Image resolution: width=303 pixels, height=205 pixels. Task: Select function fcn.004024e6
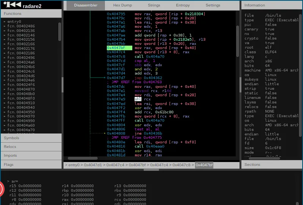tap(21, 80)
